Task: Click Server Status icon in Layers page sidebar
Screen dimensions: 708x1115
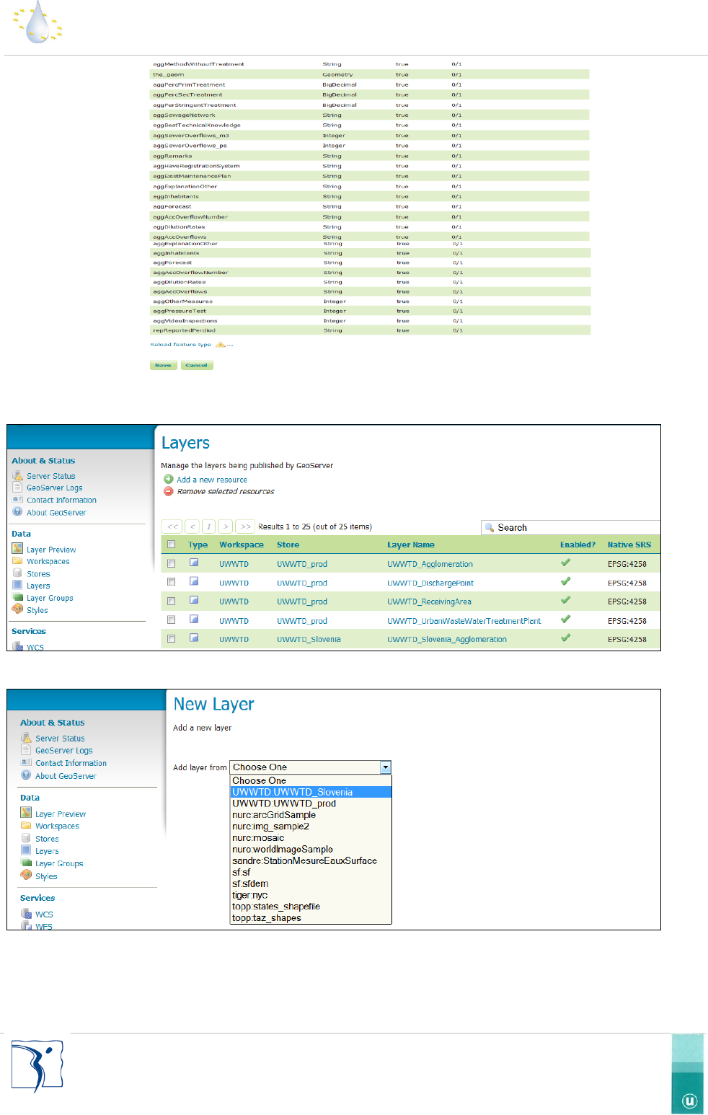Action: coord(17,475)
